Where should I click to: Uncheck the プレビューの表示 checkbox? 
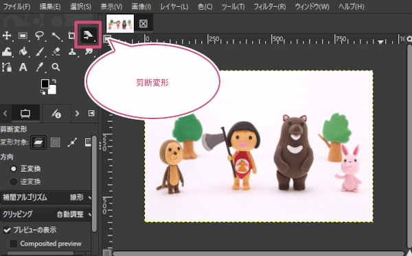coord(7,230)
